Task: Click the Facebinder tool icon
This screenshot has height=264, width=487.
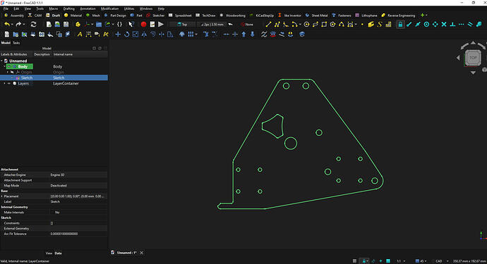Action: coord(371,24)
